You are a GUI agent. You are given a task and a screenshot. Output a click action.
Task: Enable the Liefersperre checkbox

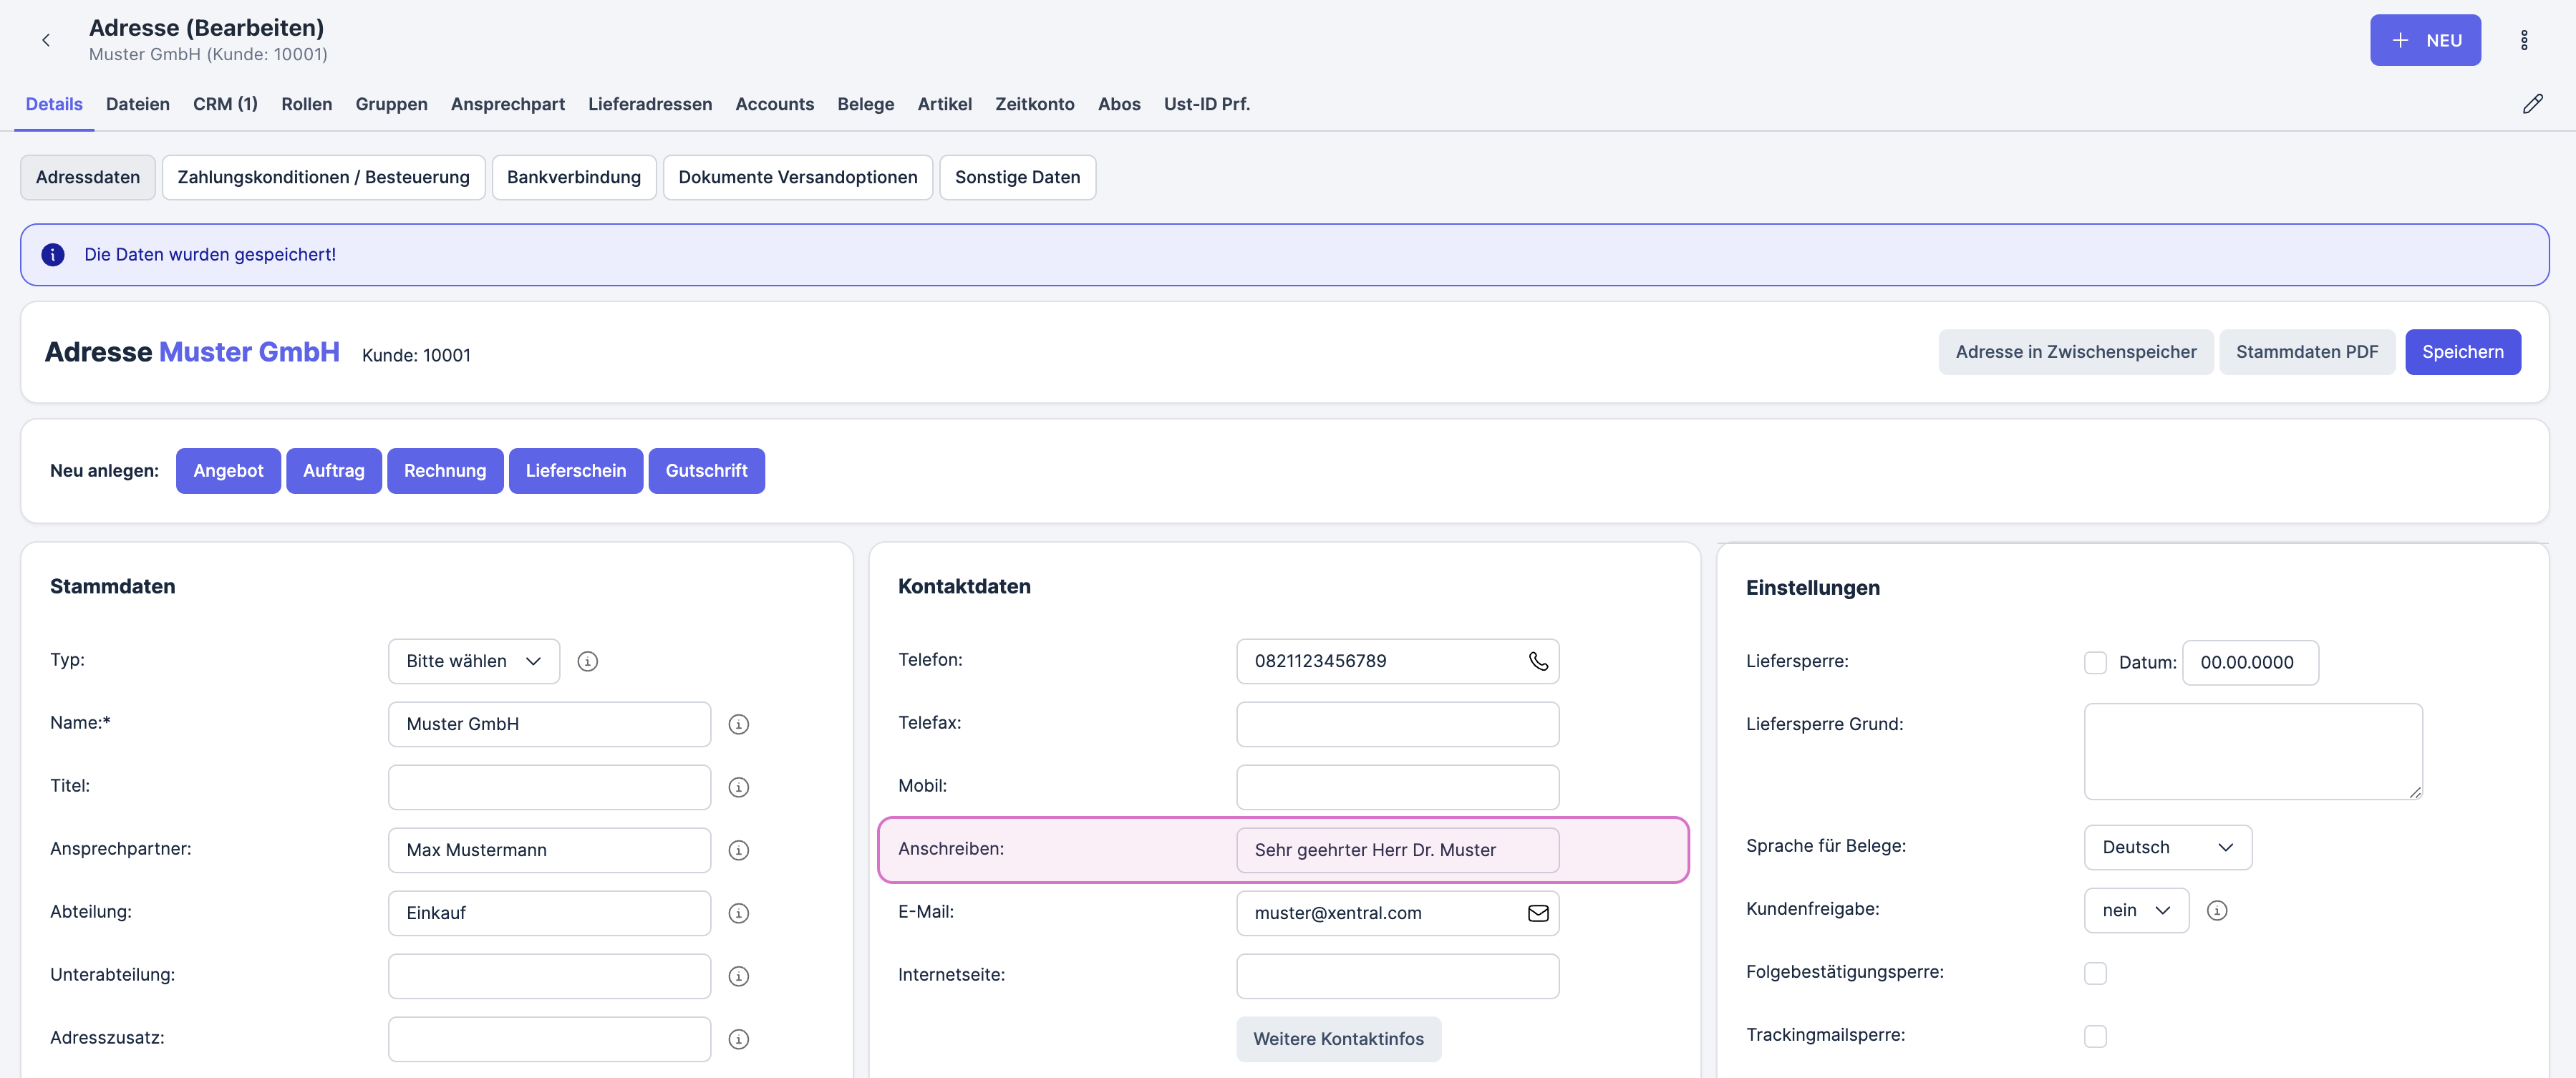2095,662
